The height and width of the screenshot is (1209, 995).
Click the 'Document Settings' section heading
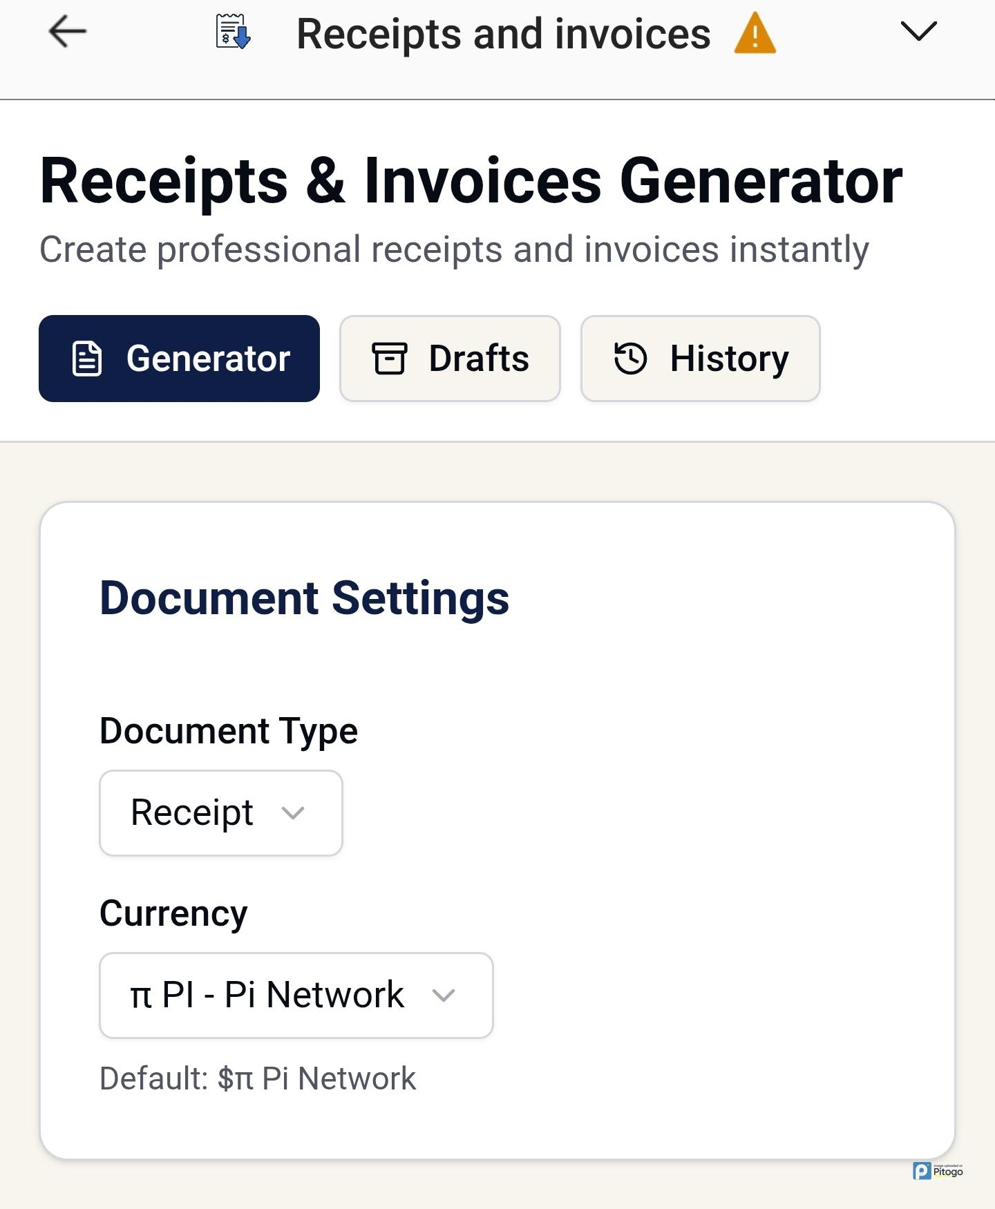pos(304,598)
